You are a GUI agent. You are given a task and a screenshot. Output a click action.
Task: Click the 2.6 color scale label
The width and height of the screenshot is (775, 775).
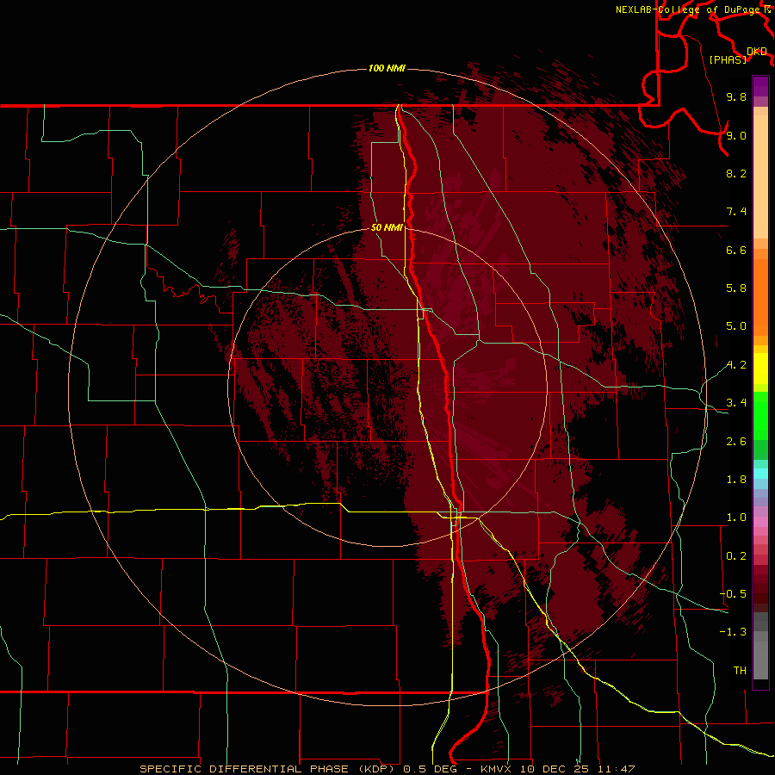tap(736, 442)
